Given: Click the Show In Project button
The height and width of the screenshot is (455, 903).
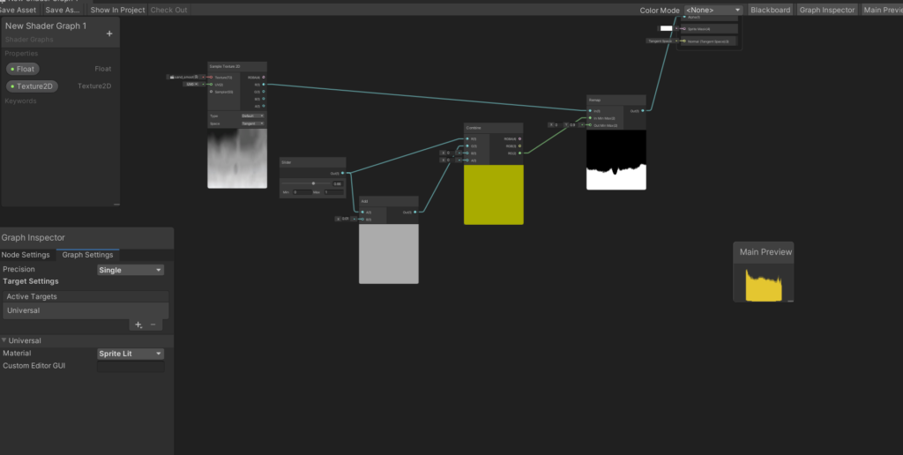Looking at the screenshot, I should [117, 10].
